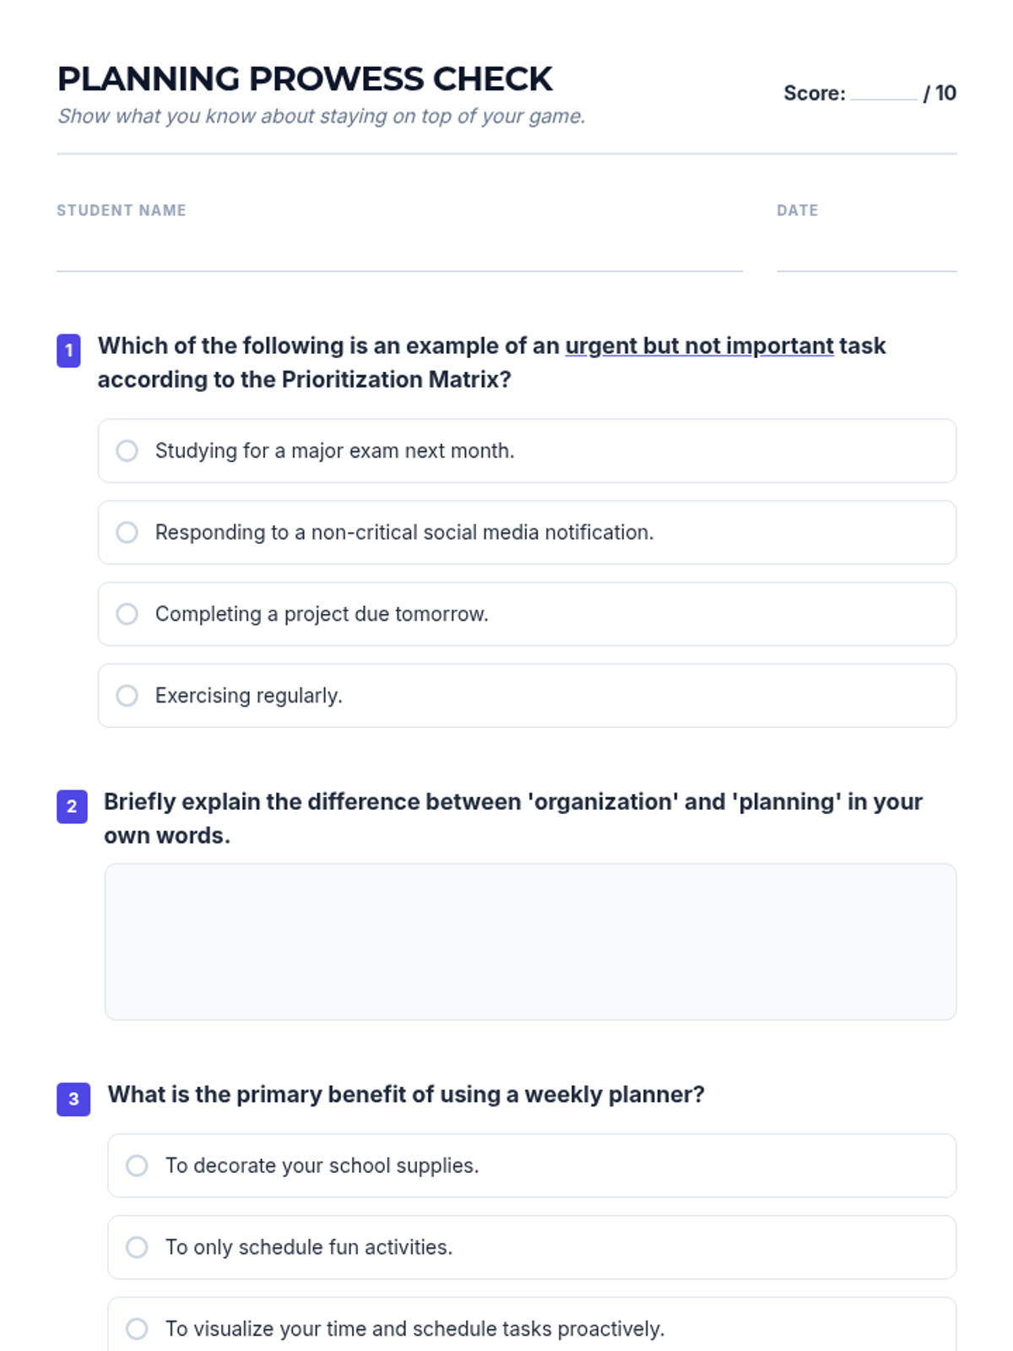The image size is (1013, 1351).
Task: Select 'Completing a project due tomorrow' radio
Action: pos(127,614)
